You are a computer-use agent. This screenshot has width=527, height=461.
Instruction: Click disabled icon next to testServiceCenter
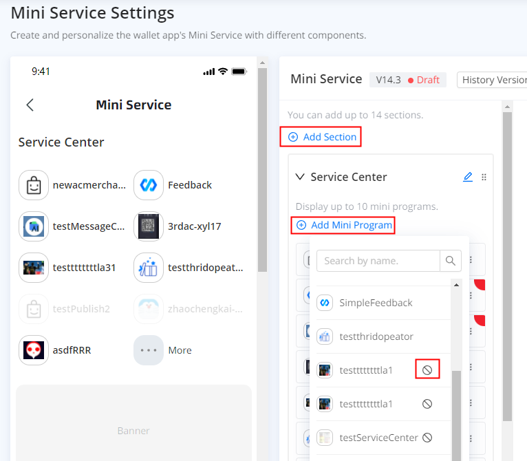[x=427, y=437]
